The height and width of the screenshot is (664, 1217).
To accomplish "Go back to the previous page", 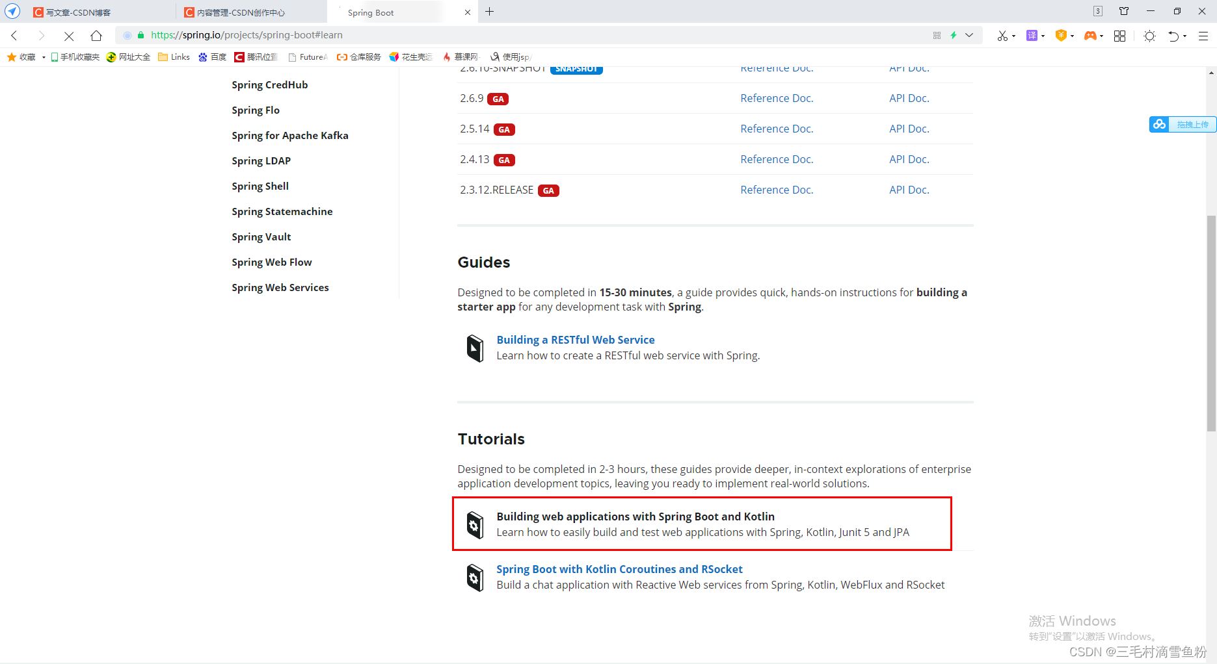I will pos(14,36).
